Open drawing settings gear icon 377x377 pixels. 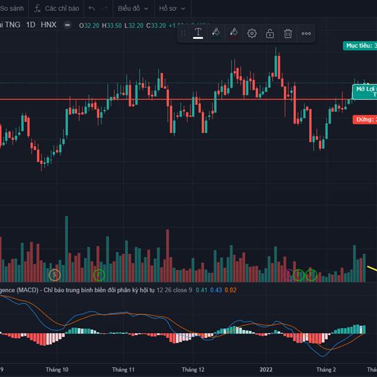(x=252, y=33)
